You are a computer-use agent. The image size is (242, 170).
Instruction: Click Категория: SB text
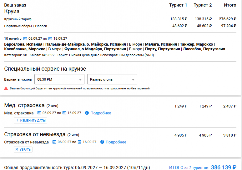(x=16, y=55)
